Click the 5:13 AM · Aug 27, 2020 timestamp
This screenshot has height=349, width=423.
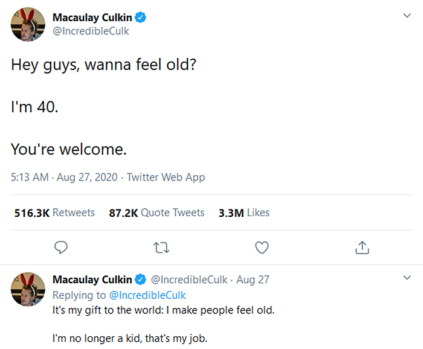63,178
